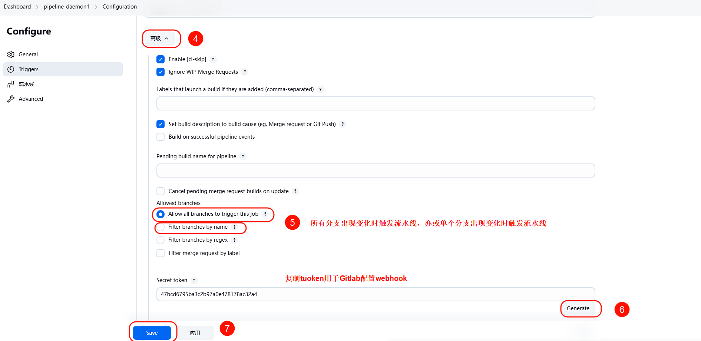Screen dimensions: 701x341
Task: Select Filter branches by name radio option
Action: tap(161, 227)
